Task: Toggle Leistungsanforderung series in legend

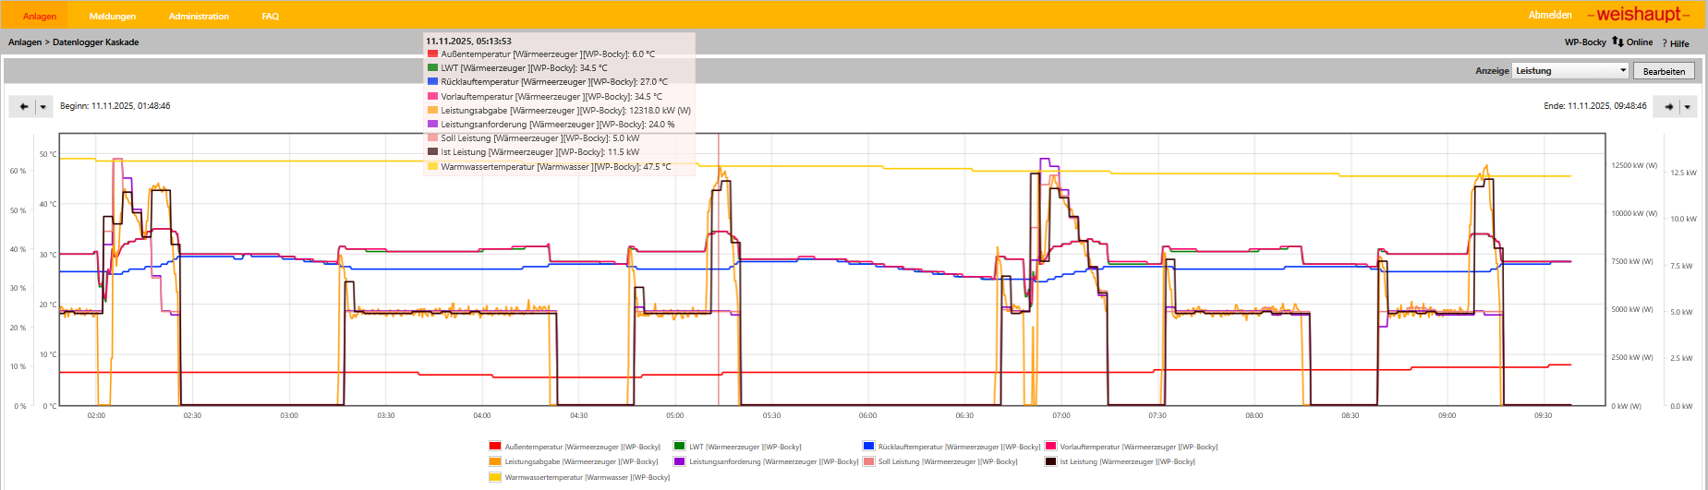Action: 773,461
